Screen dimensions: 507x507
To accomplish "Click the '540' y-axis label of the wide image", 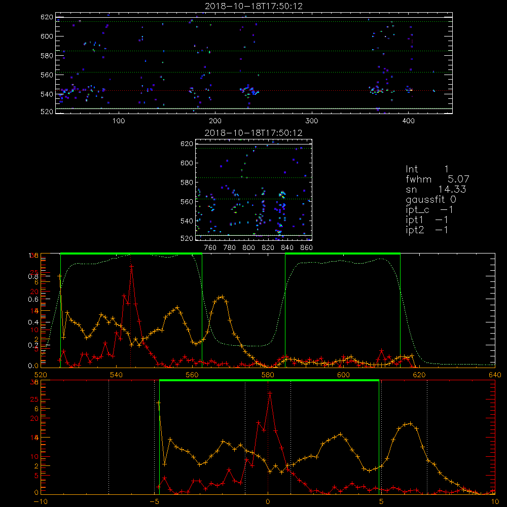I will click(x=47, y=94).
